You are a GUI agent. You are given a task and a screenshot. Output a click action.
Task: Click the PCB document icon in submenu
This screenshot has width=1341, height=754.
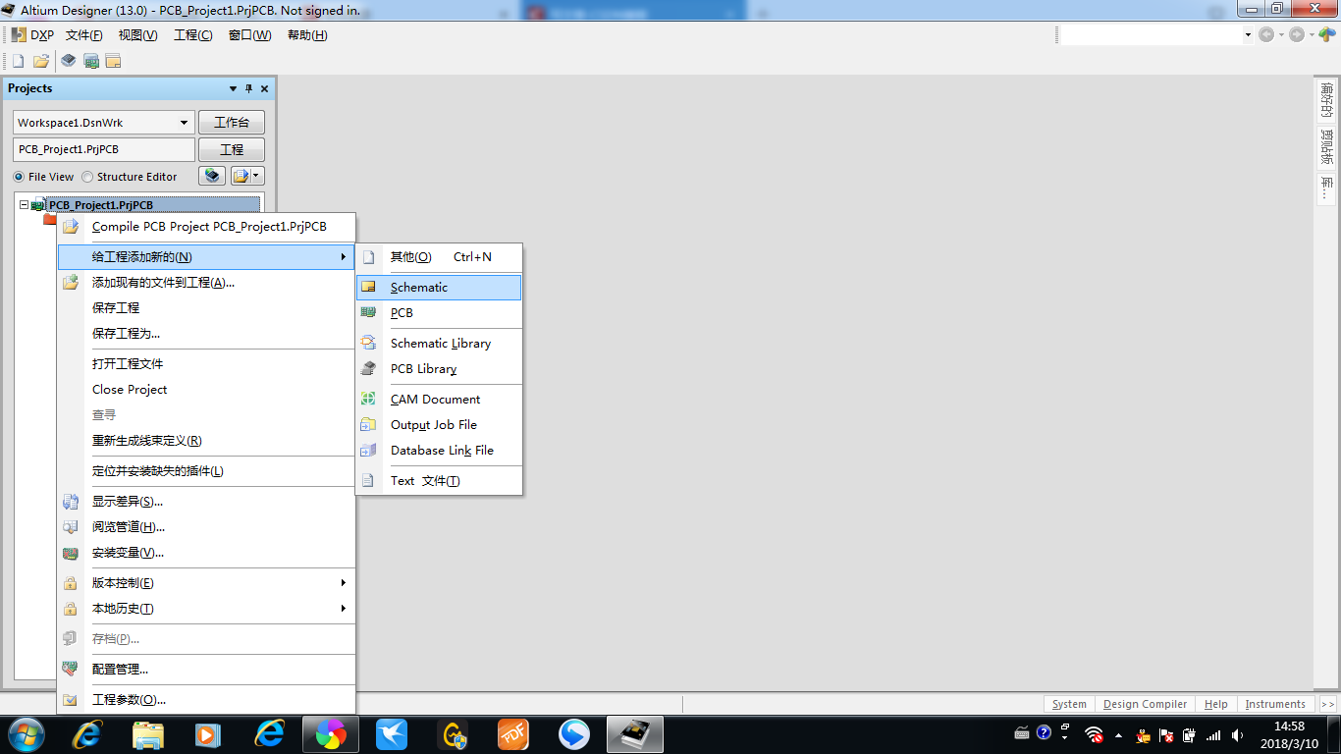[x=368, y=313]
